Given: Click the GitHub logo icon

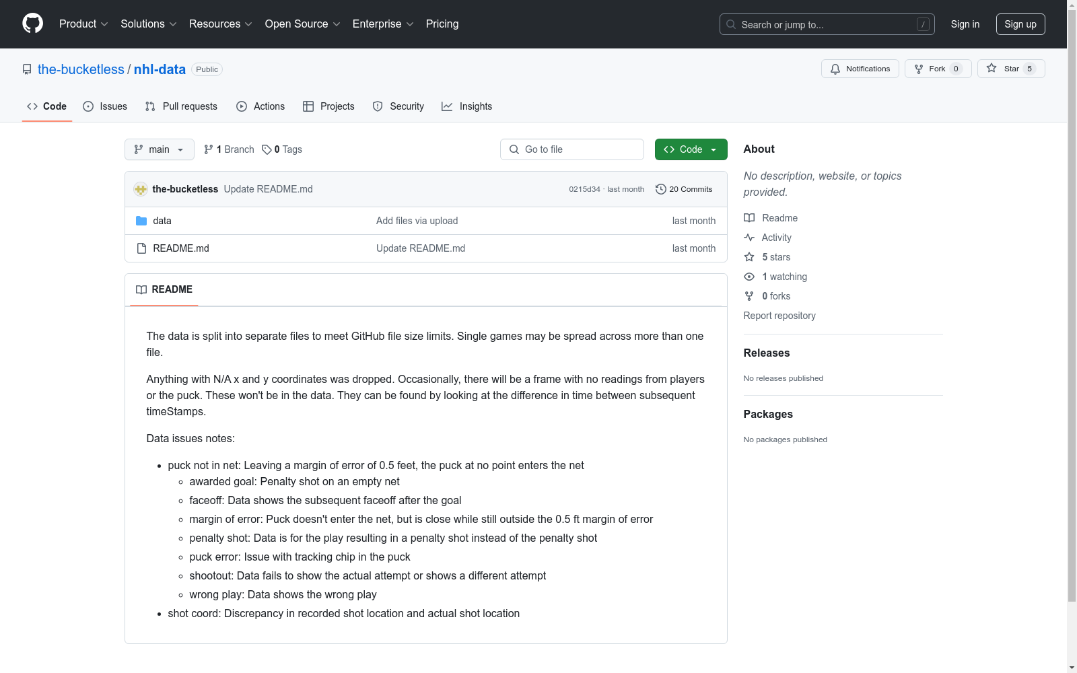Looking at the screenshot, I should click(32, 24).
